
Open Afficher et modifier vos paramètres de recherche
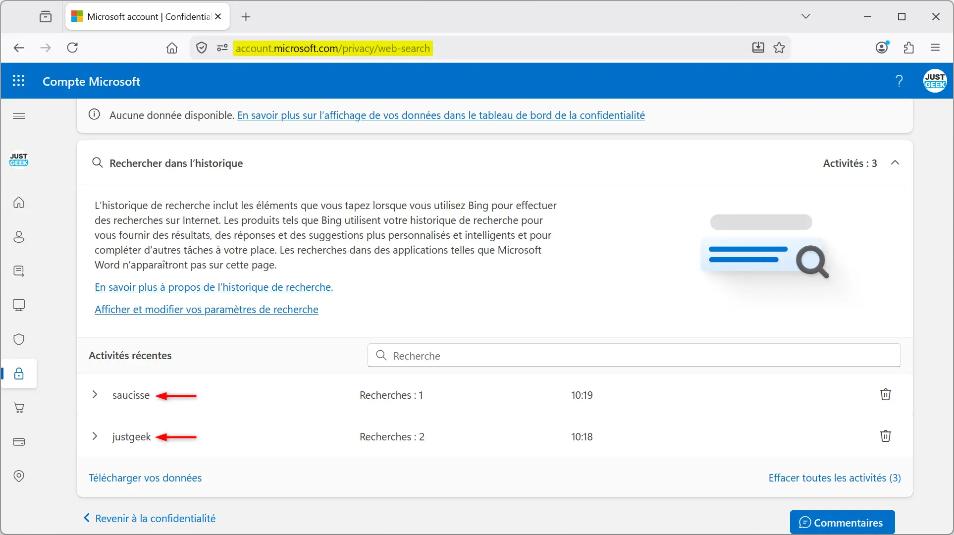[207, 310]
